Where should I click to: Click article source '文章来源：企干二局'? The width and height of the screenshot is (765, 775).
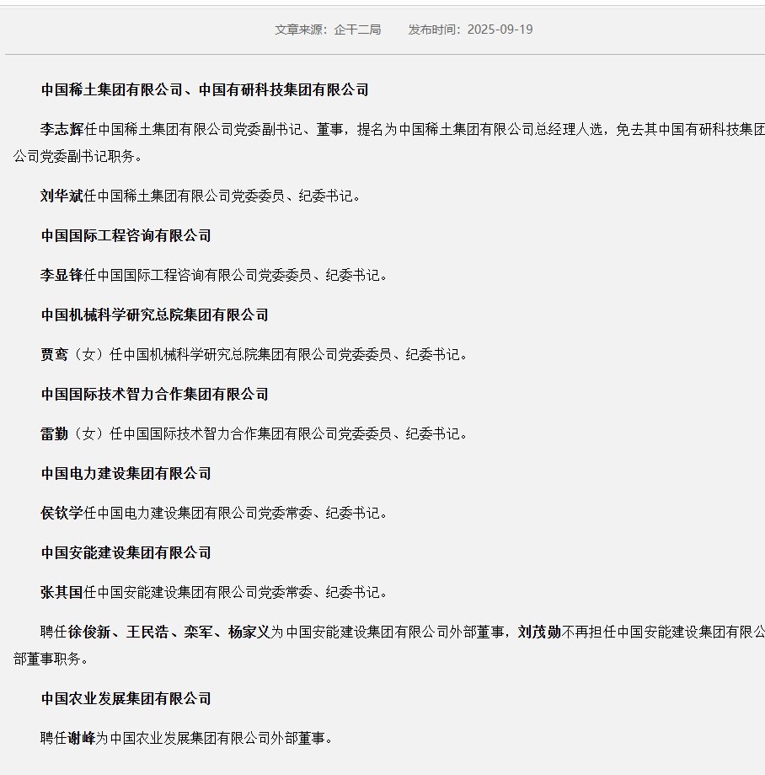tap(328, 30)
